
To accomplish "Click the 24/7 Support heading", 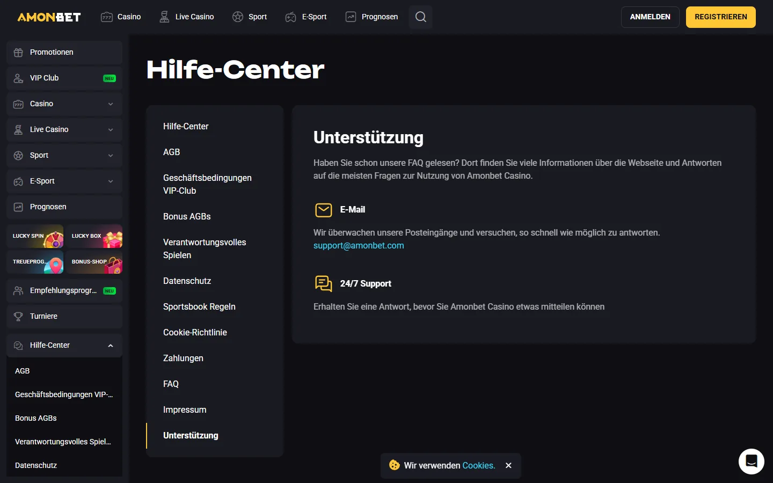I will click(366, 283).
